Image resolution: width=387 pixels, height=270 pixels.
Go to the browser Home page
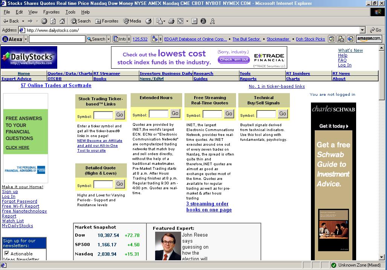pos(62,21)
